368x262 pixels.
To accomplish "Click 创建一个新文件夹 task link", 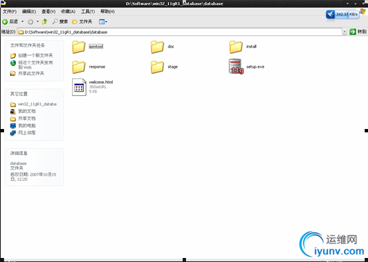I will [35, 55].
